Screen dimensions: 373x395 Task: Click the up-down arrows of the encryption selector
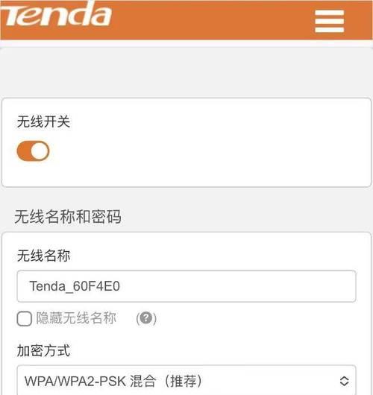[344, 381]
